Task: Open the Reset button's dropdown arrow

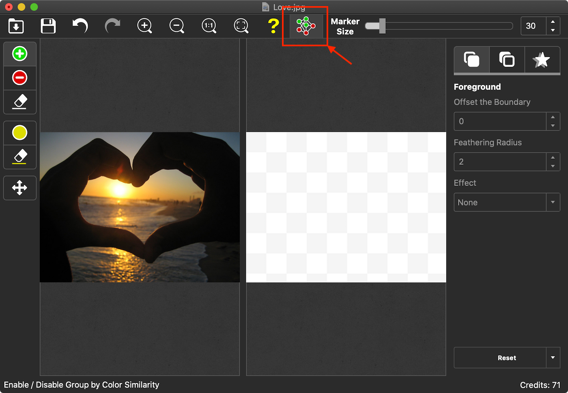Action: tap(553, 358)
